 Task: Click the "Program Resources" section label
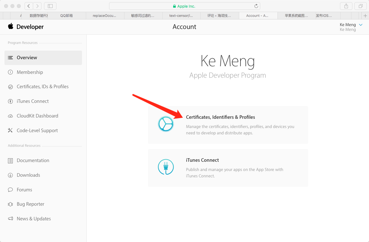click(23, 43)
